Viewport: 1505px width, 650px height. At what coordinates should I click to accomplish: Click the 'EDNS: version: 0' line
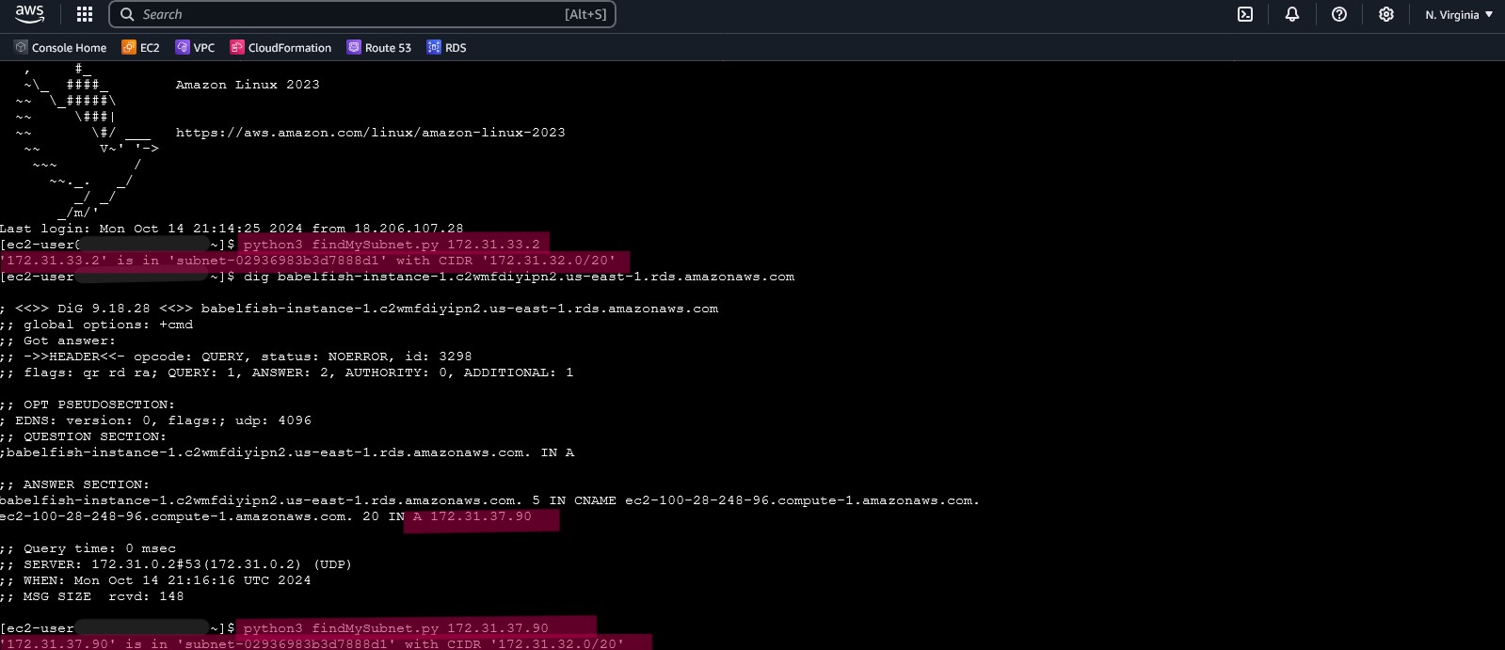click(x=155, y=420)
